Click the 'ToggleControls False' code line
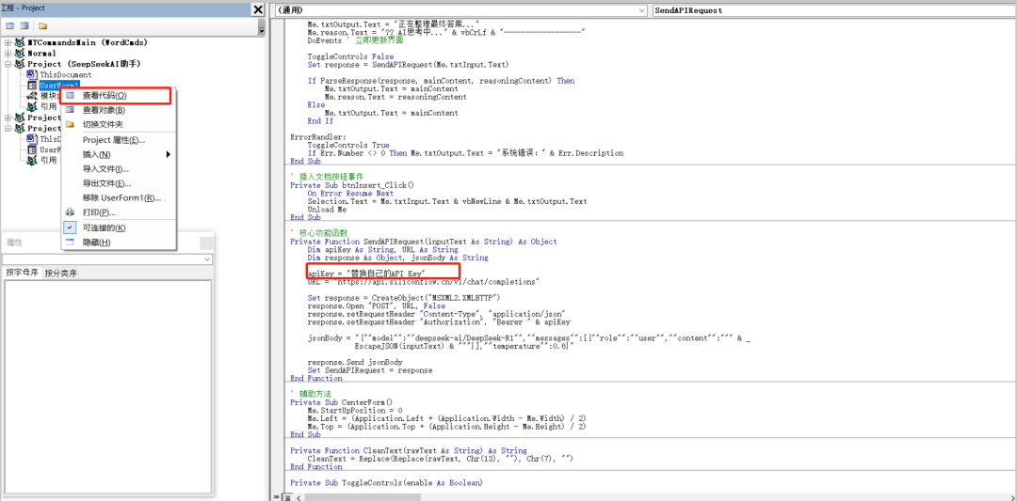The width and height of the screenshot is (1017, 501). [x=350, y=56]
